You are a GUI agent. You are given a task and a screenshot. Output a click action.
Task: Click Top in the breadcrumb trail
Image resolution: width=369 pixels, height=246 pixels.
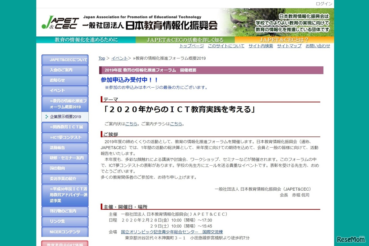point(101,58)
